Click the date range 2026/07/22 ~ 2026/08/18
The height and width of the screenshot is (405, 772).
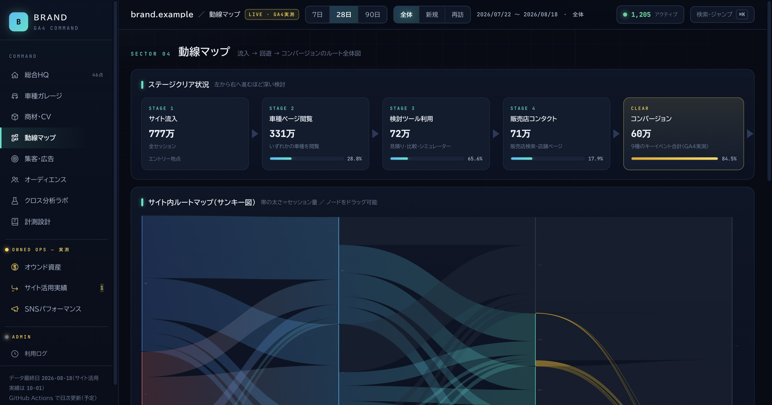click(517, 15)
